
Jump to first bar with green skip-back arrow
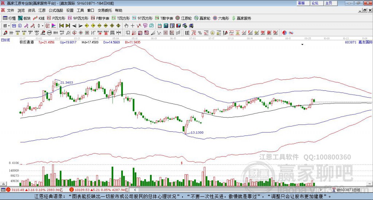(x=61, y=26)
